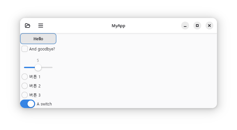
Task: Click the Hello button
Action: pos(38,39)
